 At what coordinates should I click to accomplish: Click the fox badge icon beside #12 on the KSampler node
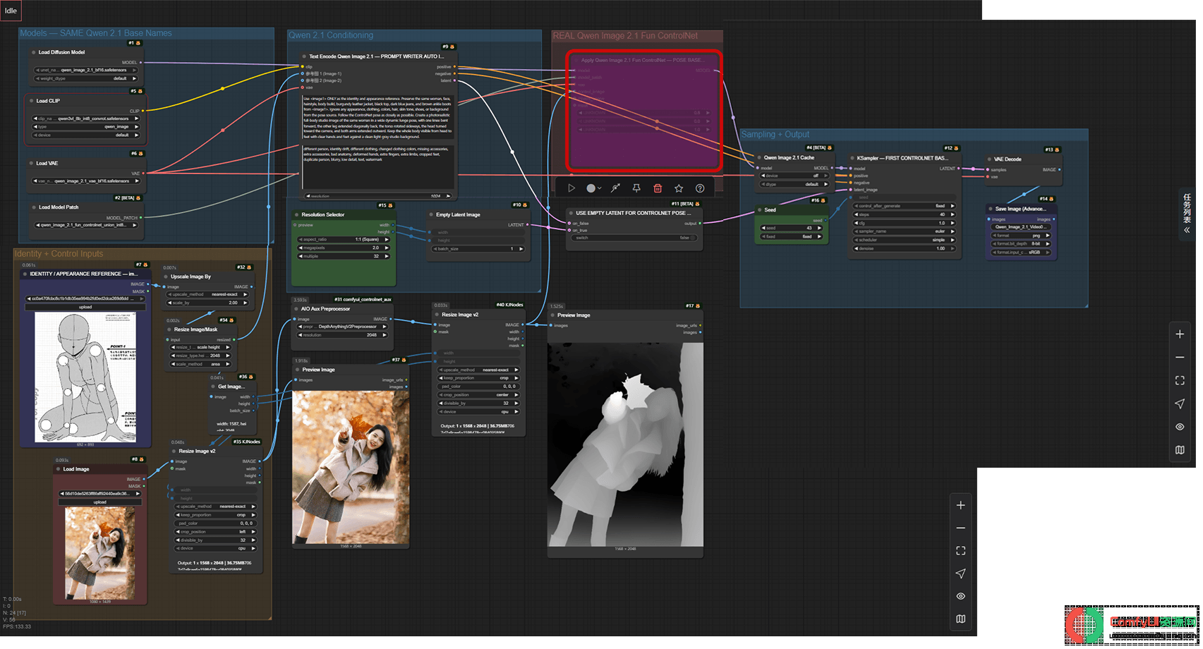click(x=957, y=148)
